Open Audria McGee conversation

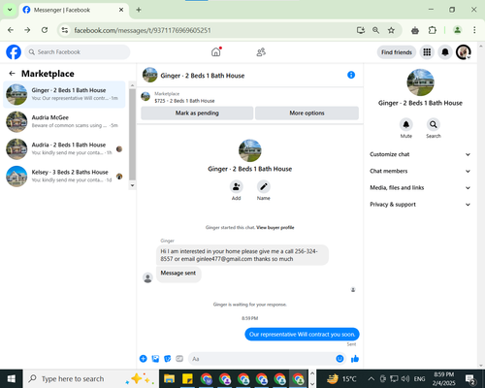click(64, 121)
